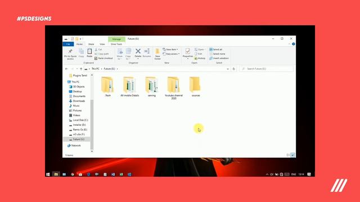Click the New folder icon
This screenshot has height=202, width=360.
click(157, 51)
